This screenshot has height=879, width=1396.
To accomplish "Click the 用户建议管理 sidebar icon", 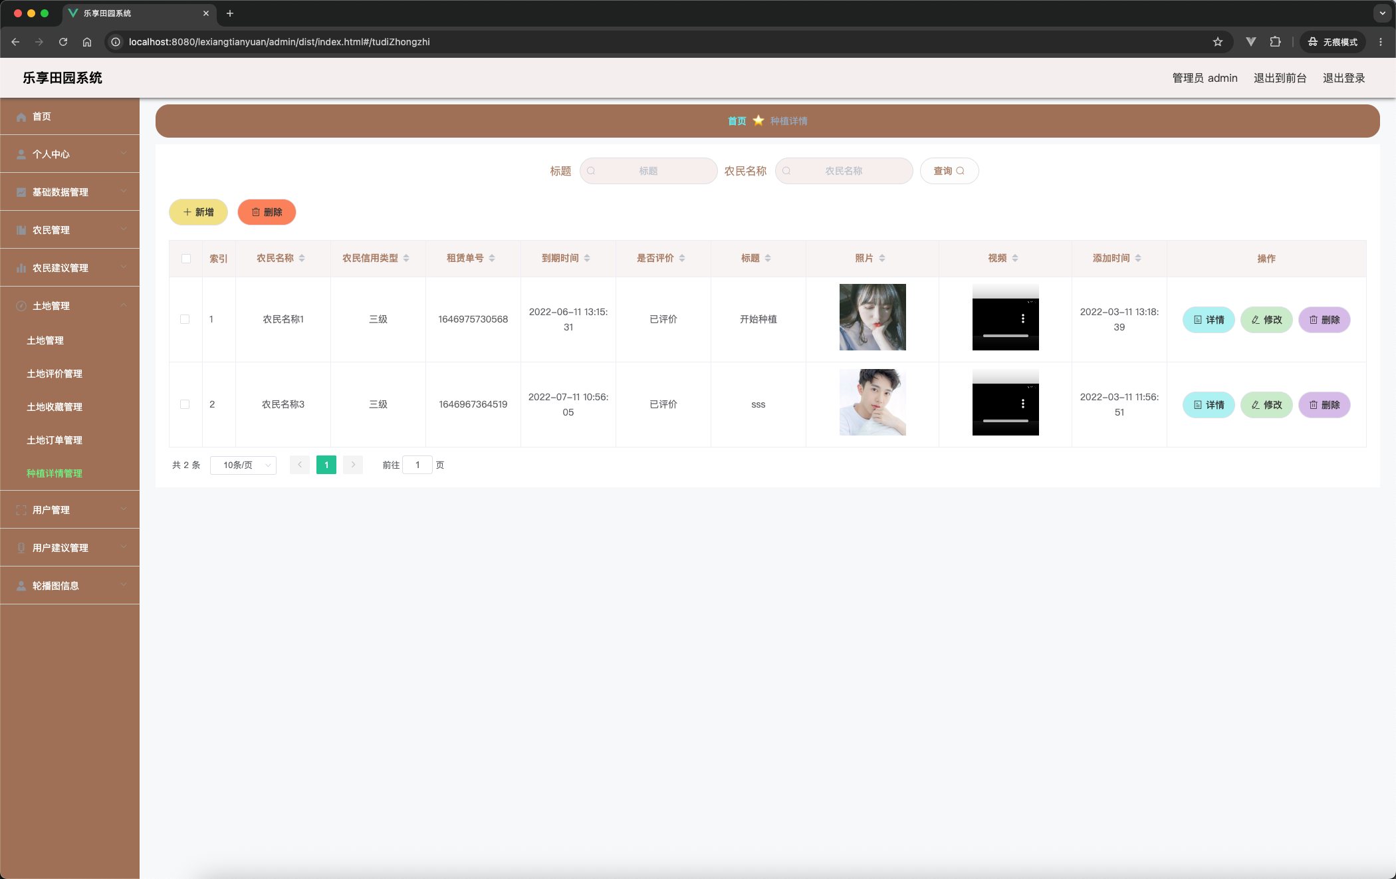I will pos(21,548).
